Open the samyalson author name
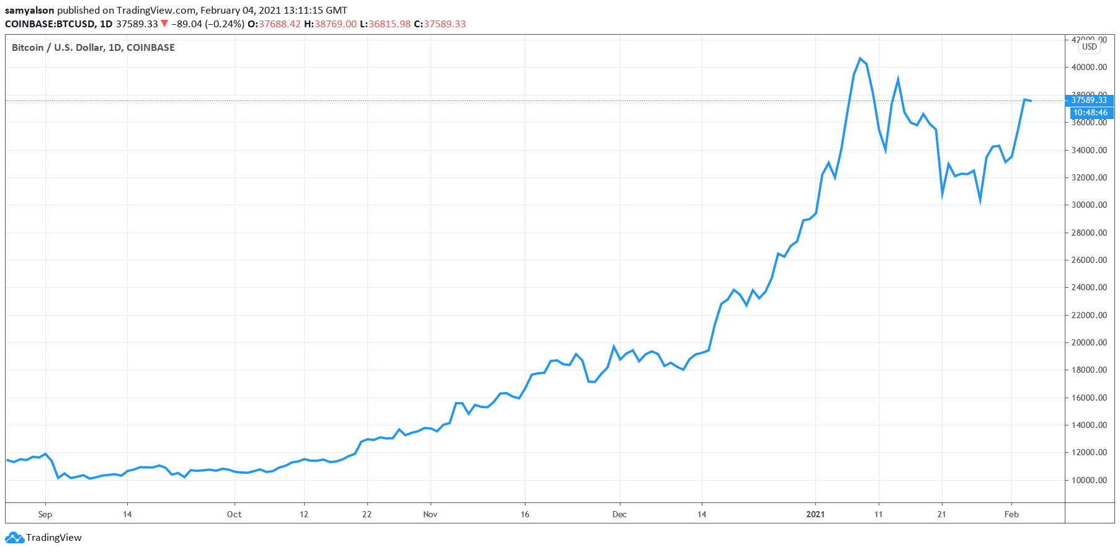 [x=29, y=11]
